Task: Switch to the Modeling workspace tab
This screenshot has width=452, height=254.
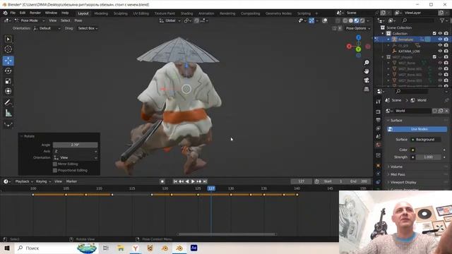Action: (x=101, y=13)
